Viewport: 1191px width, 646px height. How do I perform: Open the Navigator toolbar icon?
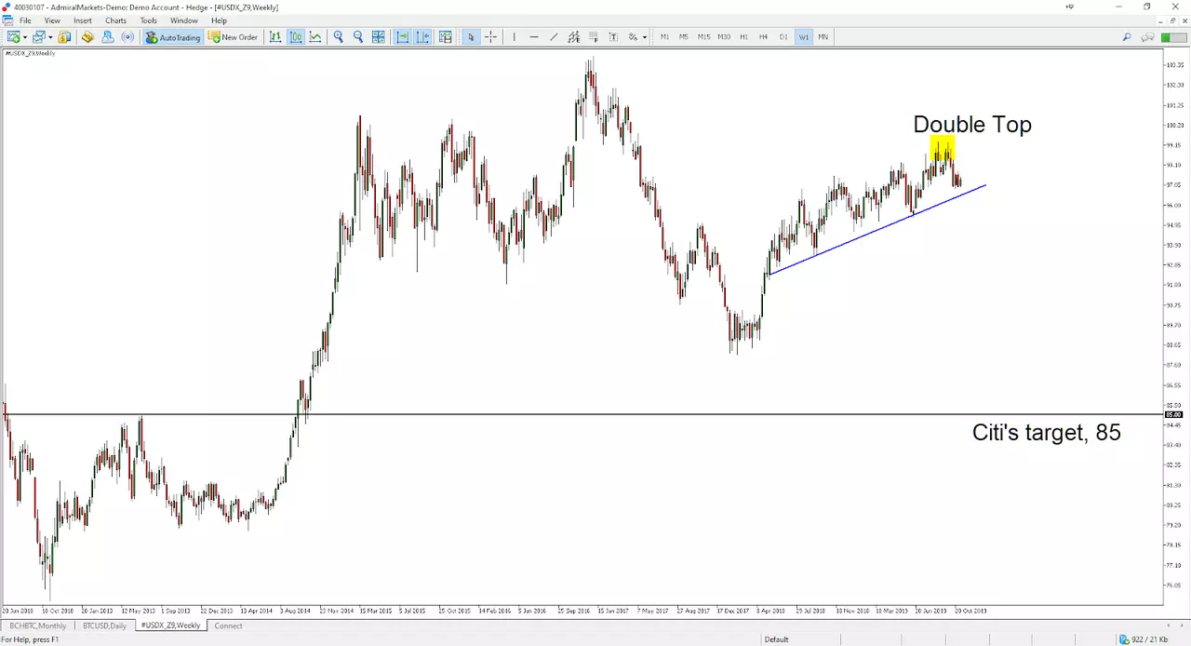pyautogui.click(x=108, y=37)
